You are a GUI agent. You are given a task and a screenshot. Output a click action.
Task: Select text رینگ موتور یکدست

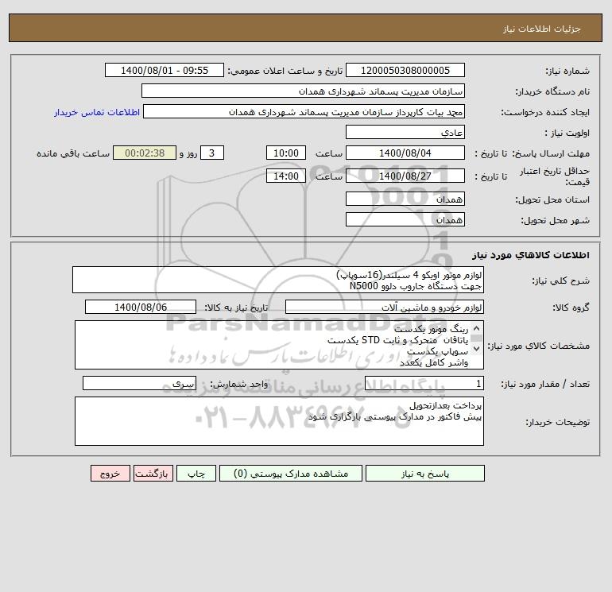[431, 329]
